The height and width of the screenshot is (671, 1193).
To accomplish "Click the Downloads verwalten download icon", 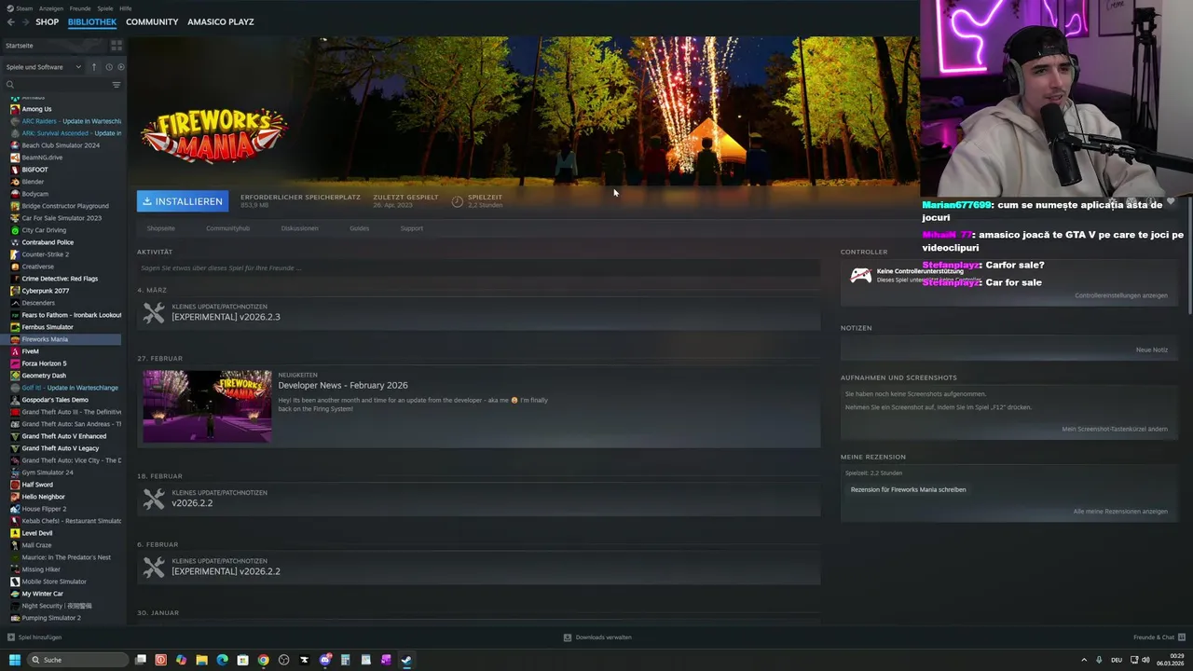I will pyautogui.click(x=568, y=637).
